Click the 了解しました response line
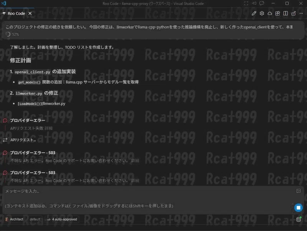The image size is (307, 231). (62, 47)
